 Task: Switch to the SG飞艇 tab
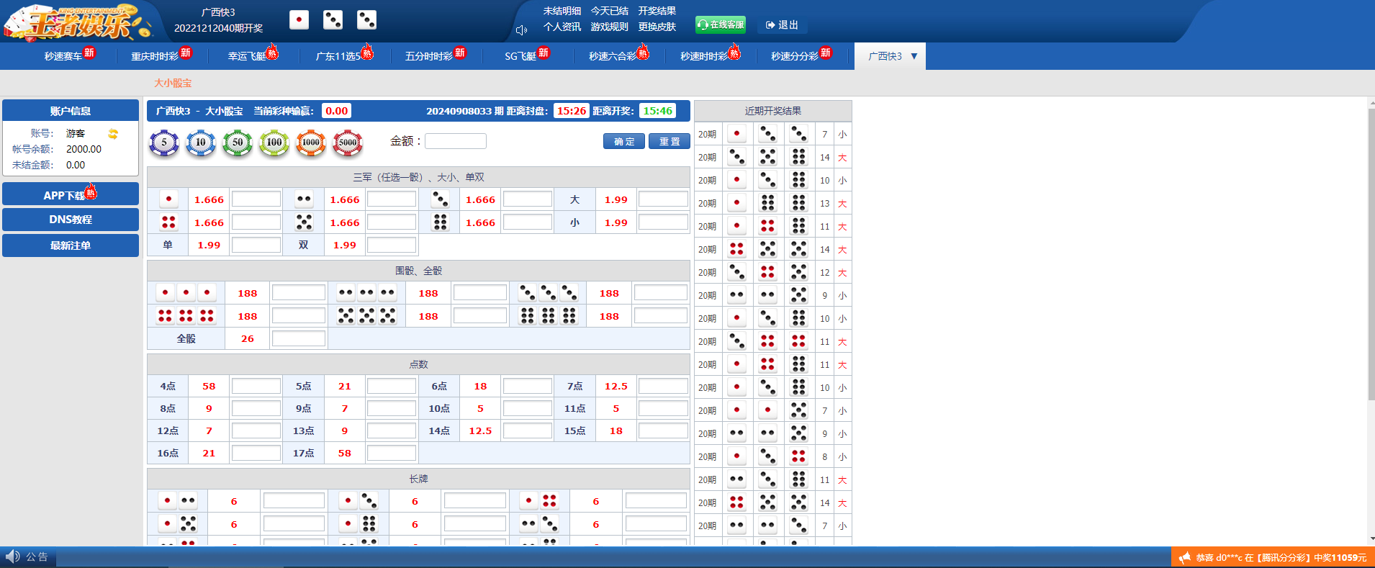520,56
